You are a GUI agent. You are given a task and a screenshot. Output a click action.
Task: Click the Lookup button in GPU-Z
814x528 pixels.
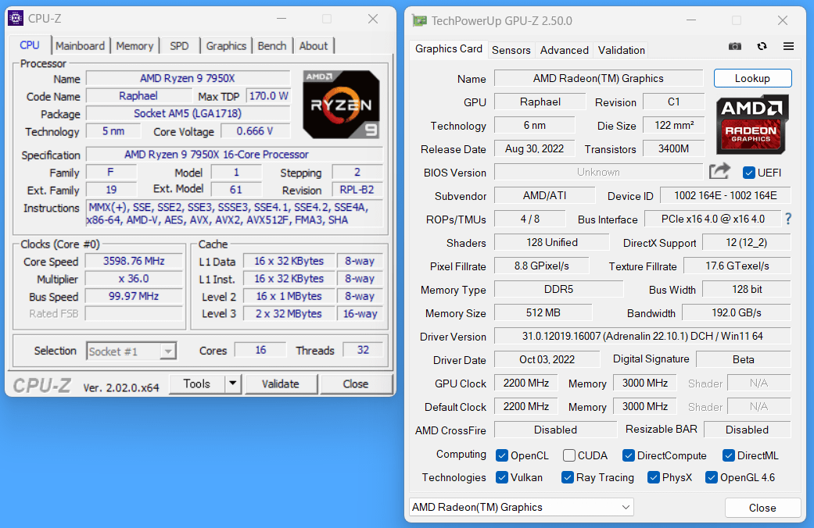(752, 78)
